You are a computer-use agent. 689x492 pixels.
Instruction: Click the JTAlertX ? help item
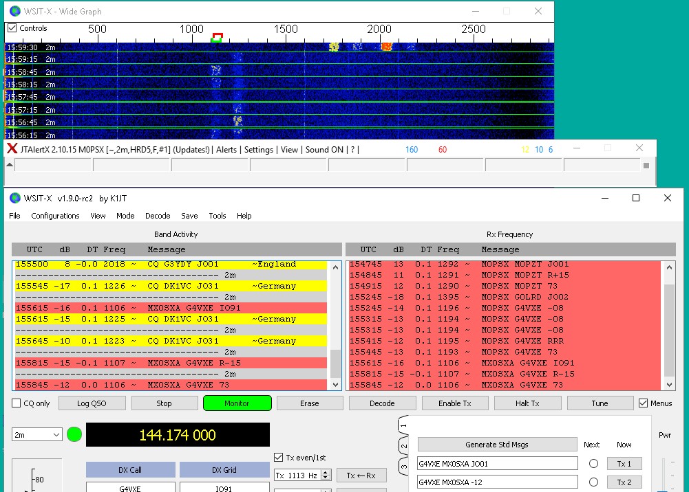[x=352, y=150]
